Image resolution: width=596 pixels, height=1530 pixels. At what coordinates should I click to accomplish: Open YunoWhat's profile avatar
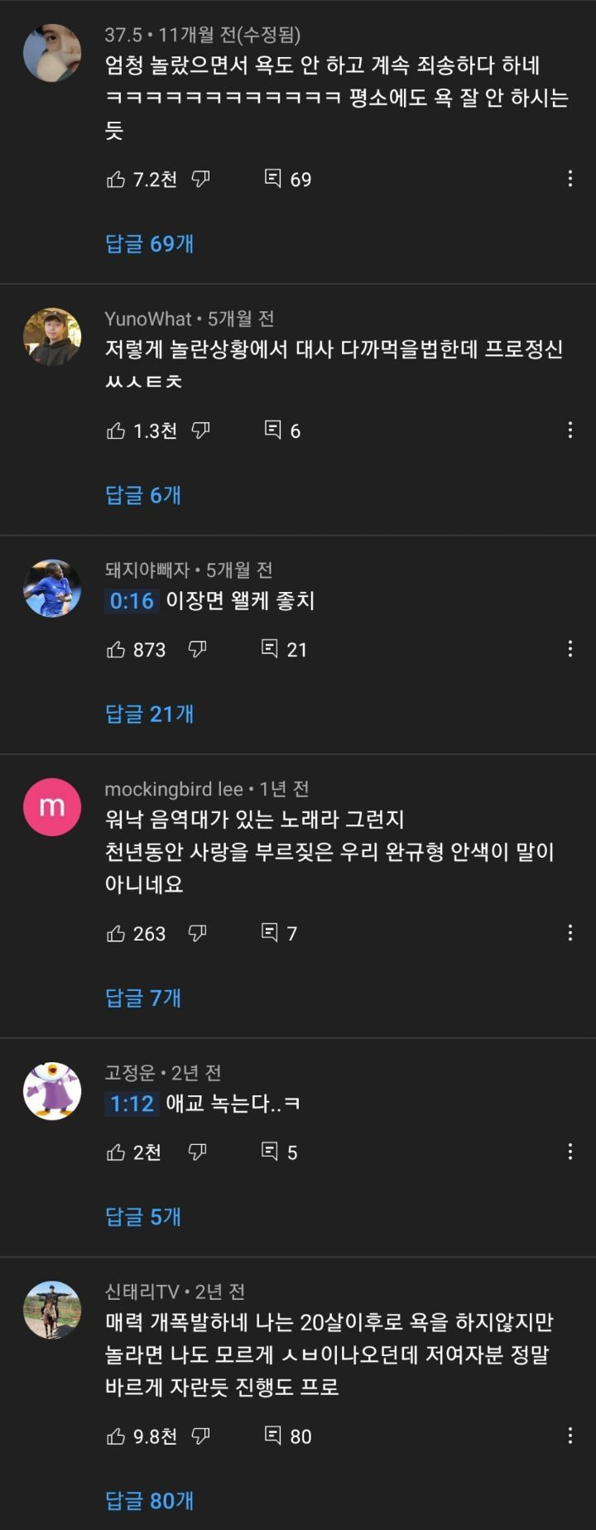click(x=52, y=337)
